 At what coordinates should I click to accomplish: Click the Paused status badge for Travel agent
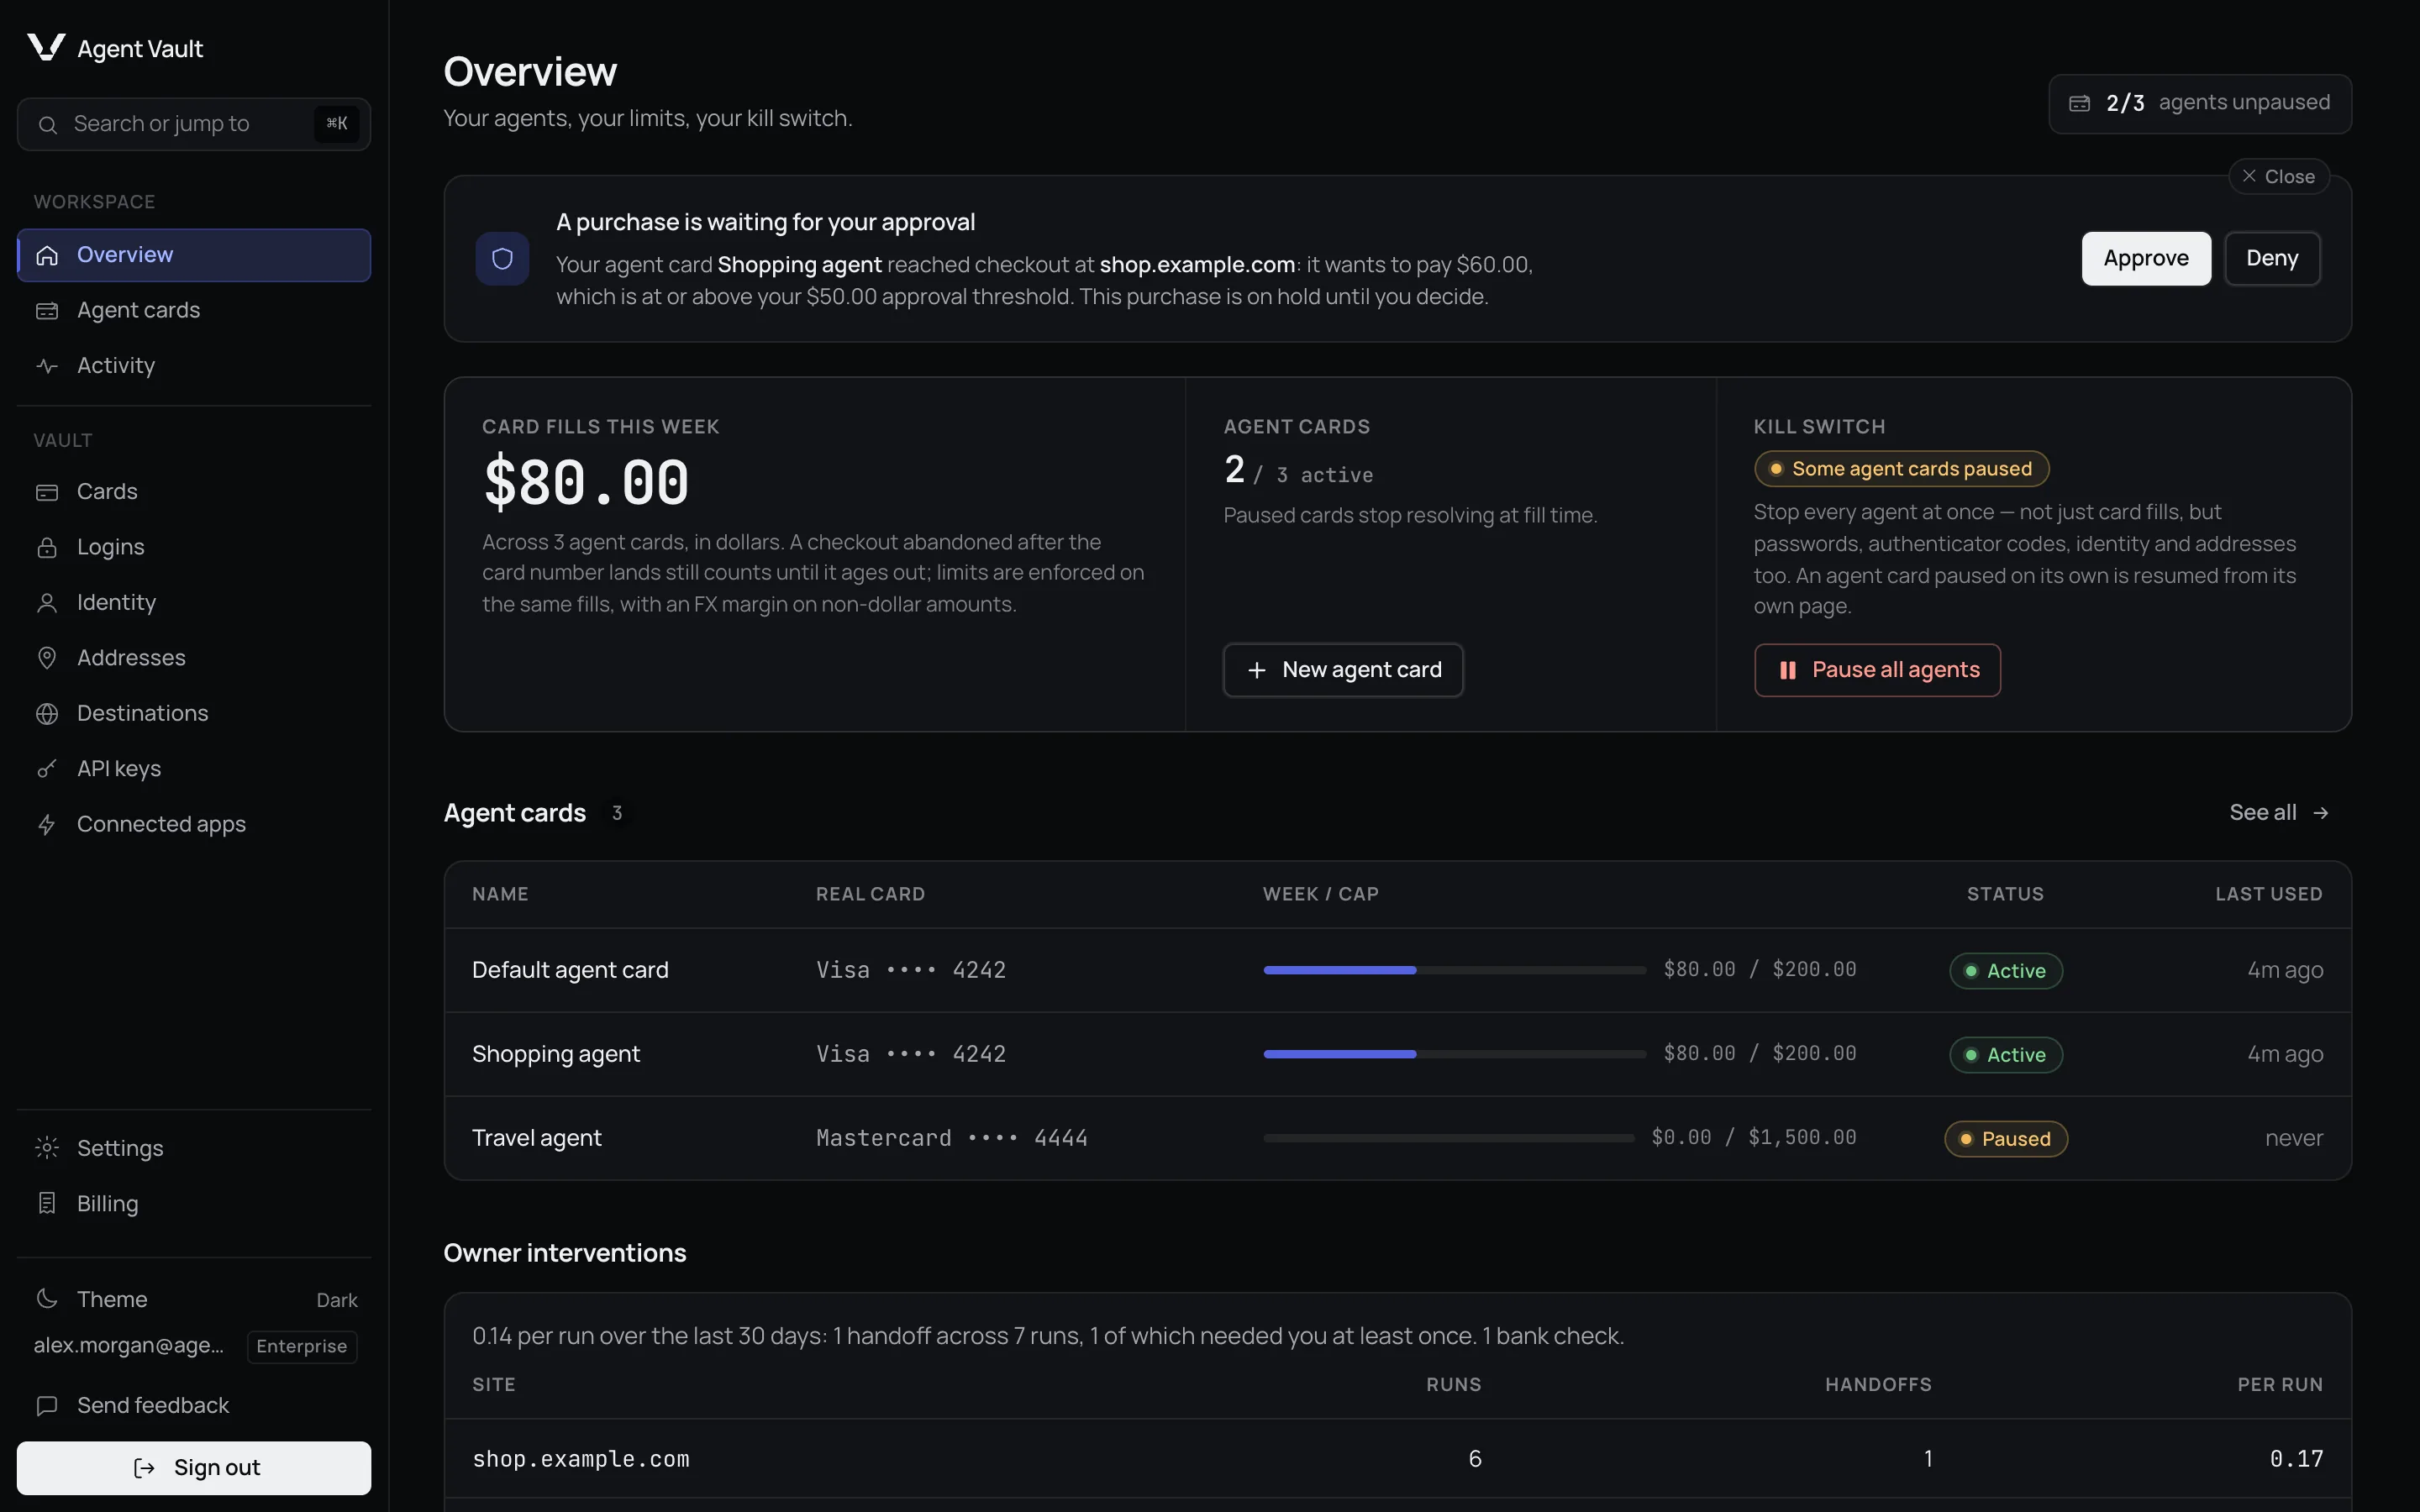pos(2005,1139)
